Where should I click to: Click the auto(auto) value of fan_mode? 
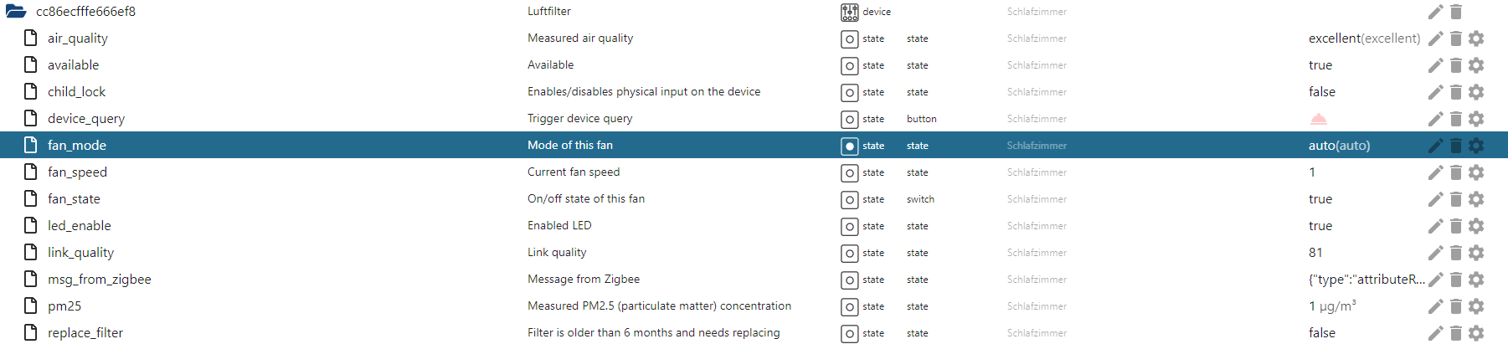pos(1339,146)
